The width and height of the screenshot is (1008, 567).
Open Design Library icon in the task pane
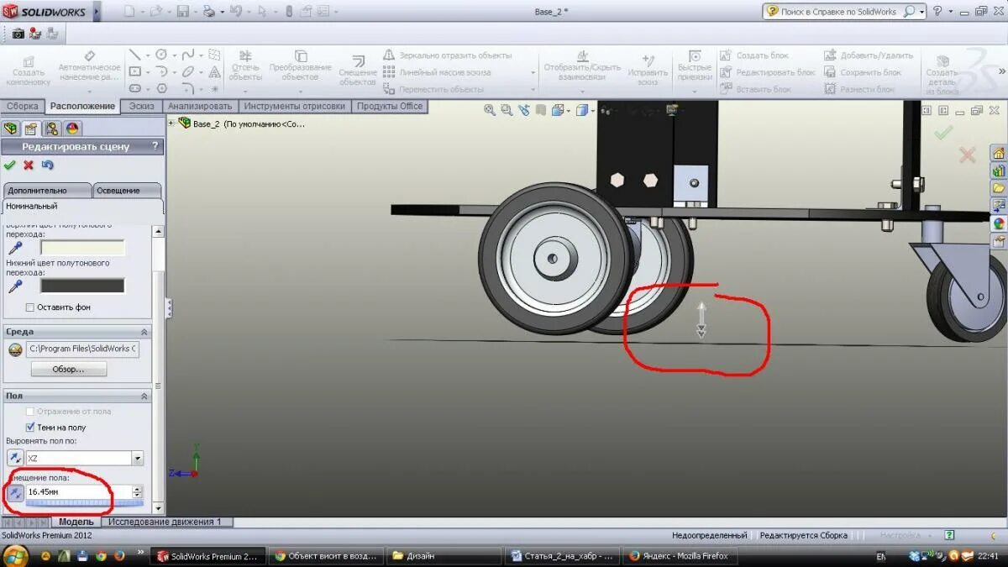point(999,171)
